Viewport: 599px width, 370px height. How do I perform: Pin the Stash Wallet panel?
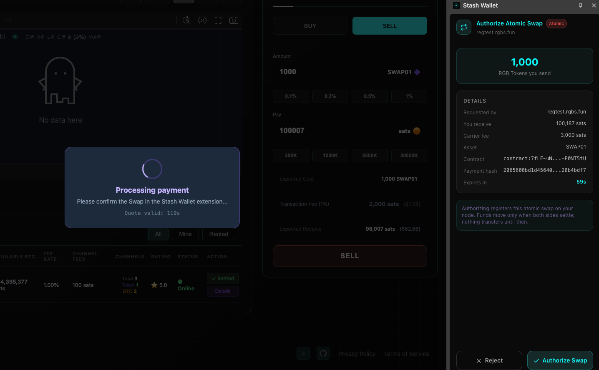click(x=581, y=5)
